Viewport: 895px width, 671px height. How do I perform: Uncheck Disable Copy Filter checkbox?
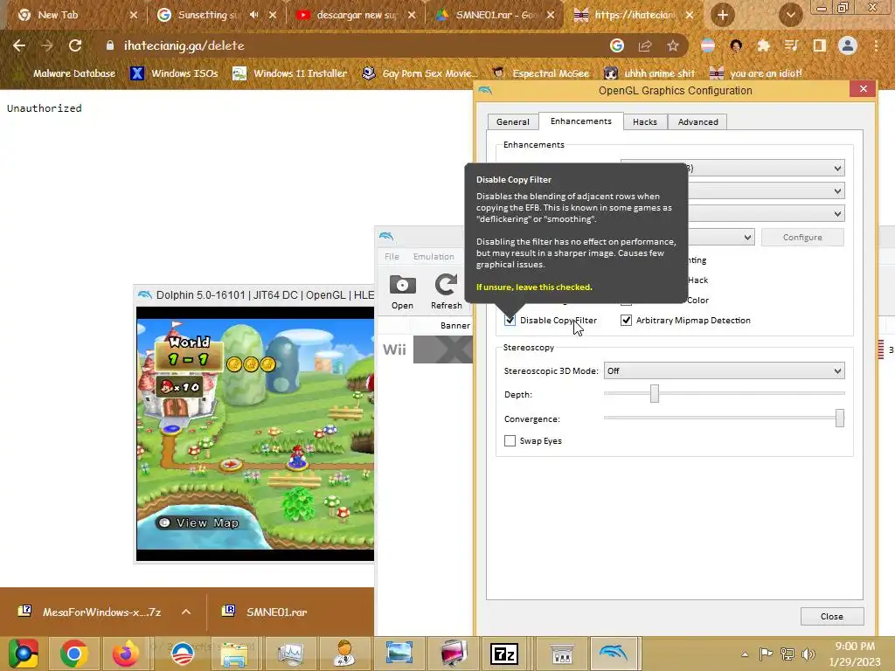pos(510,320)
